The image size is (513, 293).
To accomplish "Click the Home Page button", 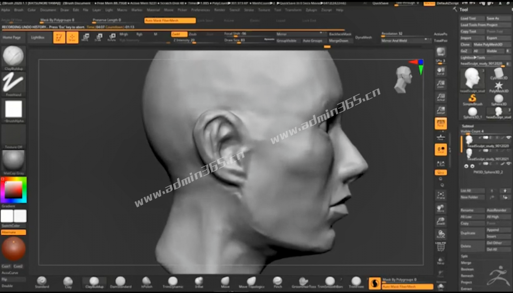I will point(12,38).
